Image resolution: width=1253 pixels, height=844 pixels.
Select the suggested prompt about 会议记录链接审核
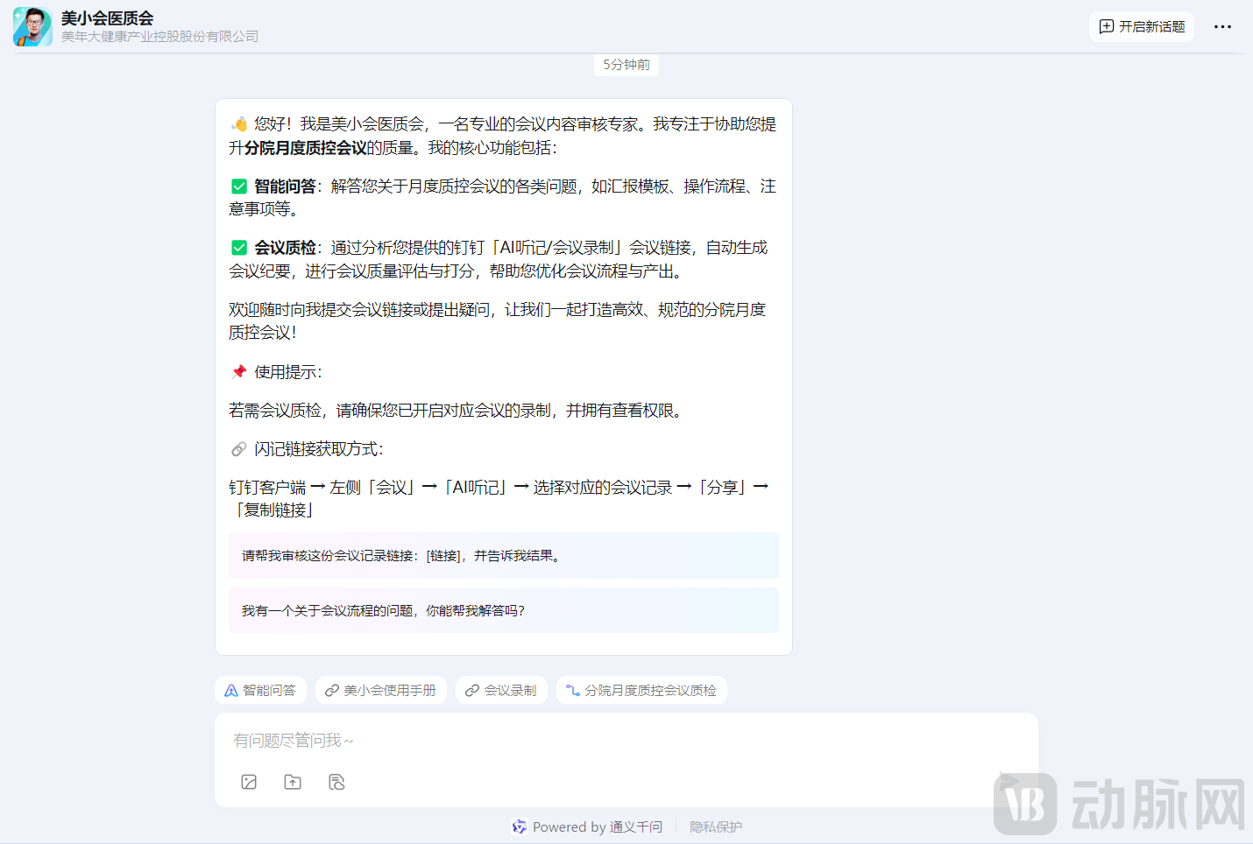coord(504,555)
